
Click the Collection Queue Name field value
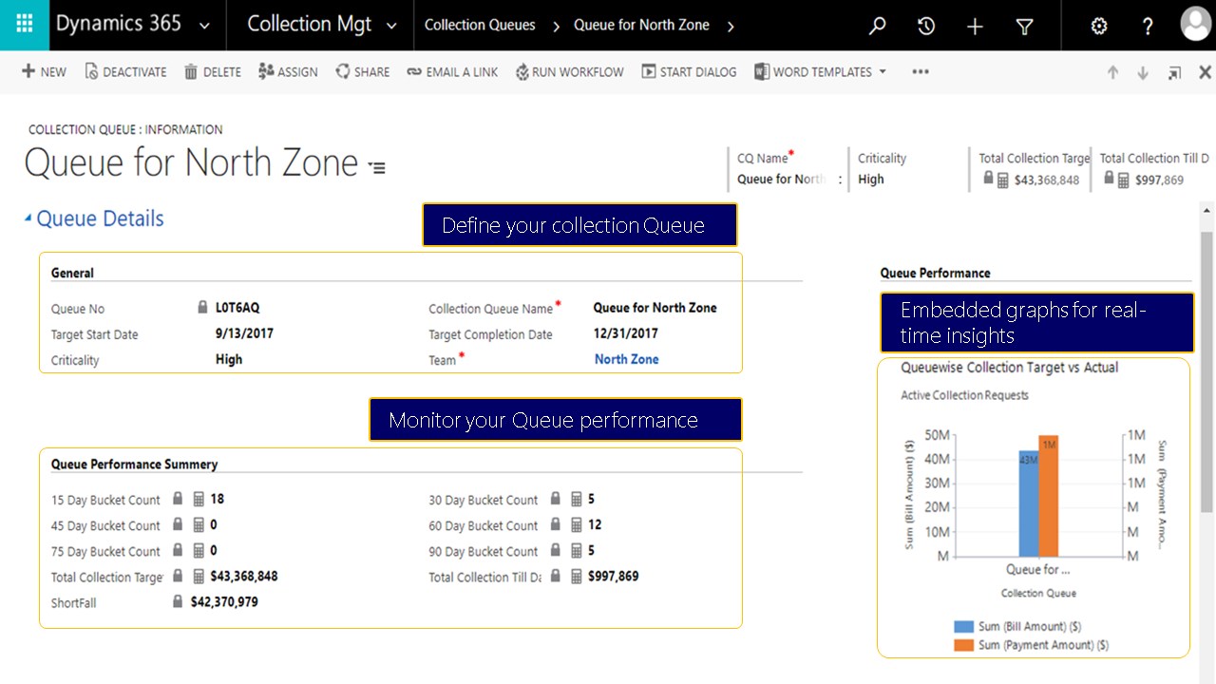pyautogui.click(x=655, y=308)
